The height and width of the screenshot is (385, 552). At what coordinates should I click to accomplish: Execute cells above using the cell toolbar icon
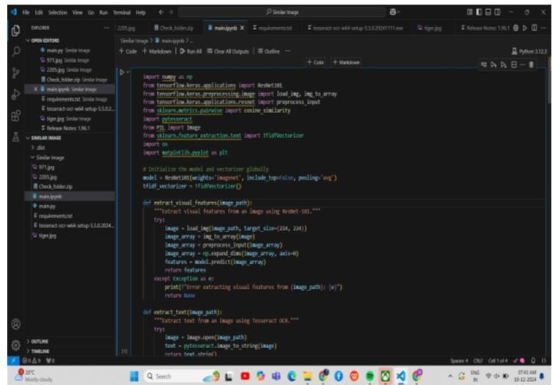click(493, 65)
